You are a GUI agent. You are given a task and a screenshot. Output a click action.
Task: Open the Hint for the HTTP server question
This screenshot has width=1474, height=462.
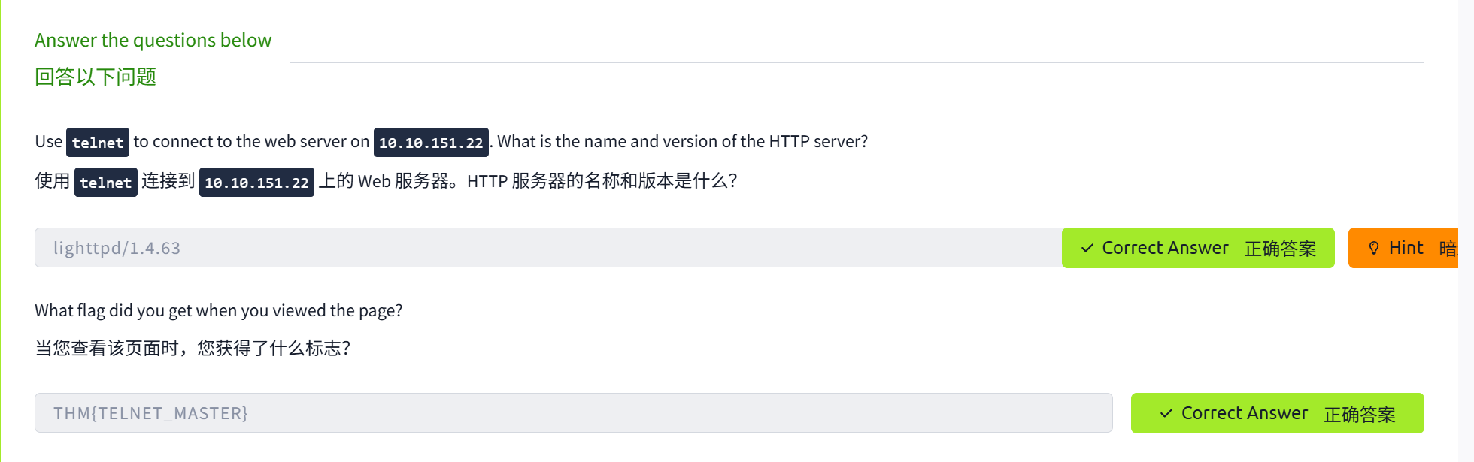pos(1403,248)
